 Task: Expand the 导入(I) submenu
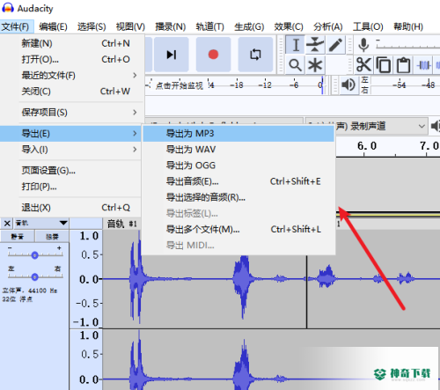coord(71,150)
